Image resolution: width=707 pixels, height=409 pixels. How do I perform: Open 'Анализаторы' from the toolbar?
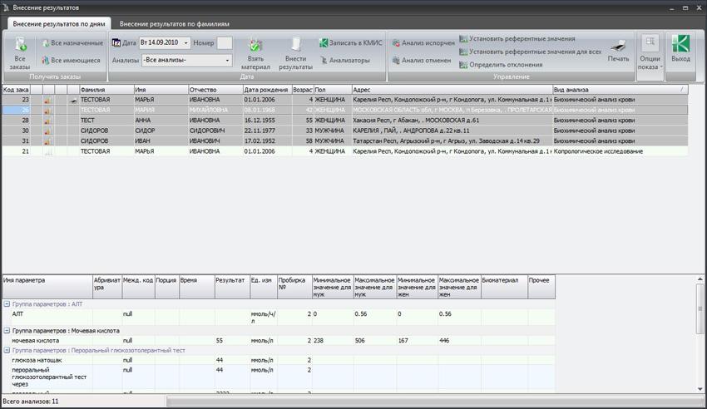coord(344,61)
